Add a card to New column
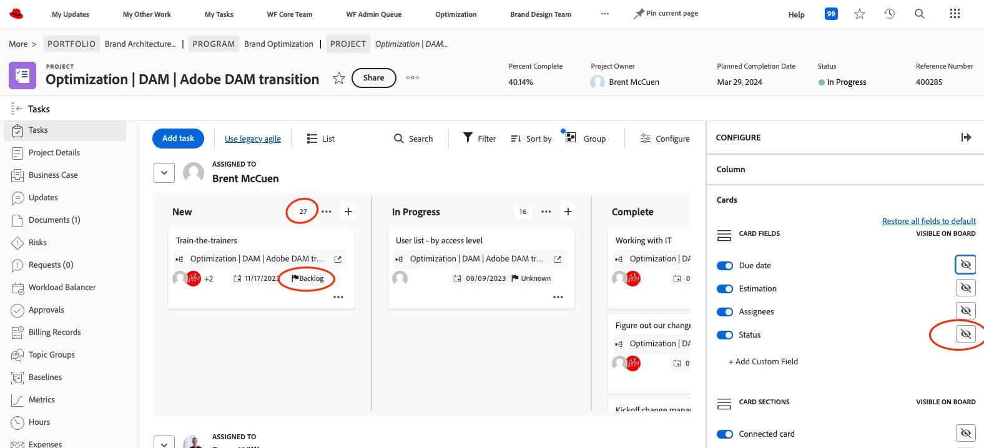The image size is (984, 448). click(x=348, y=212)
